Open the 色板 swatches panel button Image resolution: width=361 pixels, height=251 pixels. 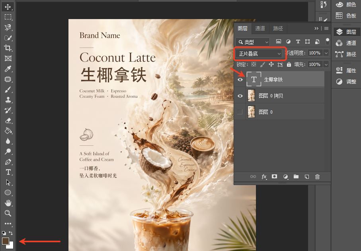tap(346, 15)
